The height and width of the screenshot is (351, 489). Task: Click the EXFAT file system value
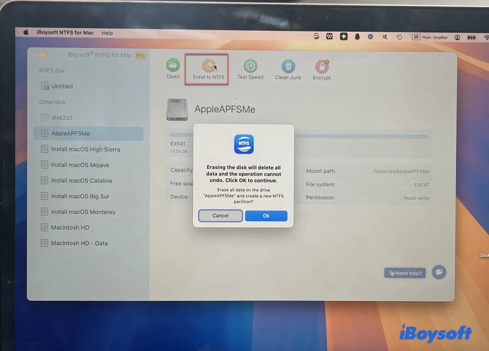click(422, 185)
